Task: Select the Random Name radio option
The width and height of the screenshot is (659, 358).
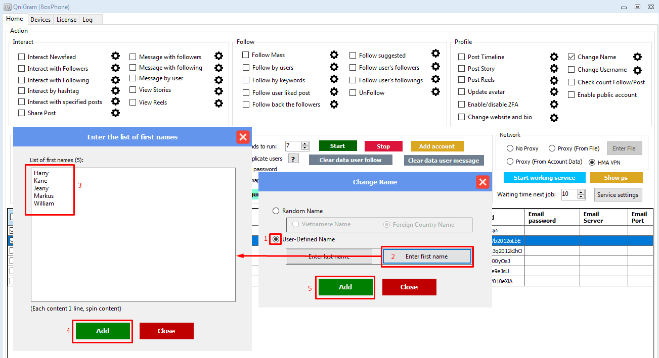Action: click(276, 211)
